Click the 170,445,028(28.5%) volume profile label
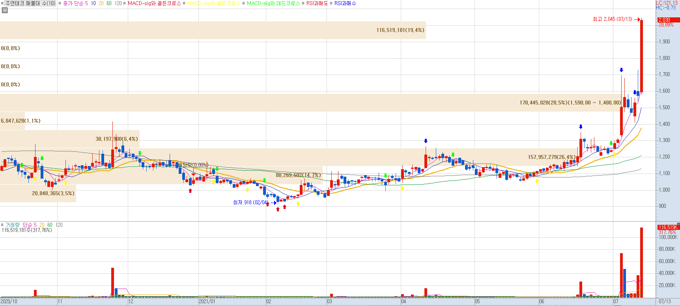Image resolution: width=680 pixels, height=306 pixels. (x=570, y=103)
